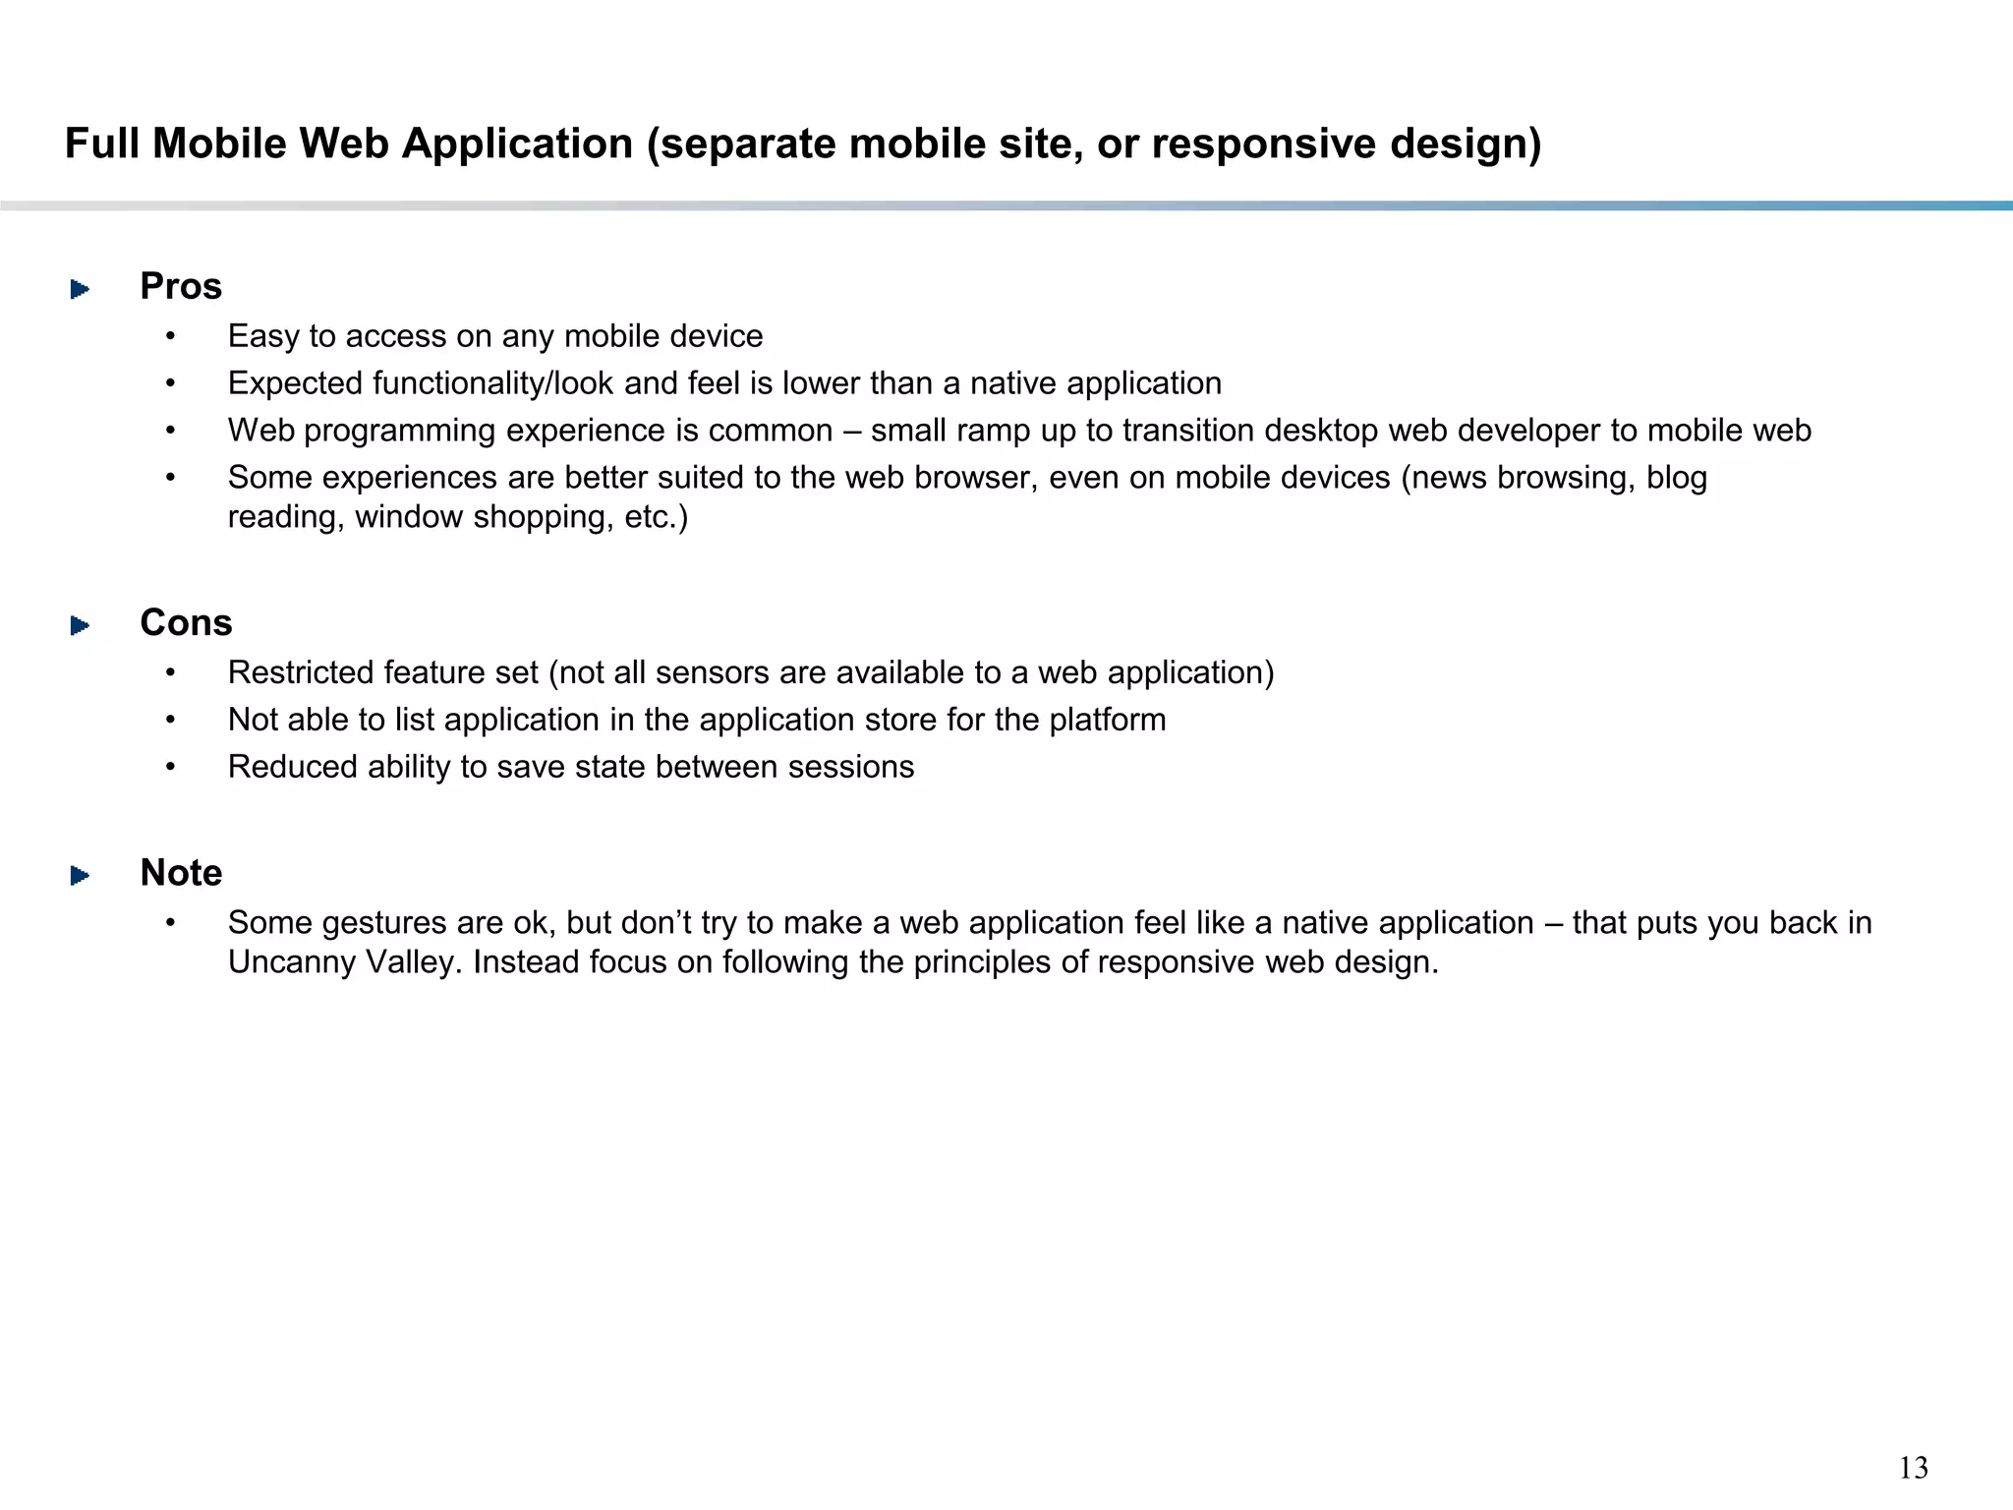Click the 'Uncanny Valley' sentence line
Image resolution: width=2013 pixels, height=1510 pixels.
834,961
